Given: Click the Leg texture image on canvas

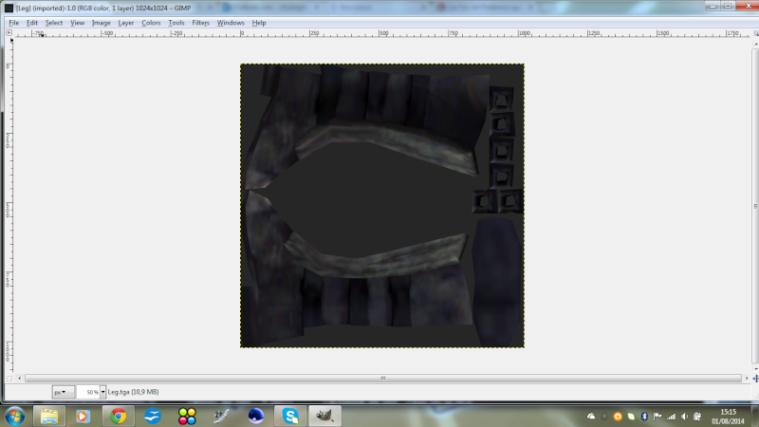Looking at the screenshot, I should coord(382,206).
